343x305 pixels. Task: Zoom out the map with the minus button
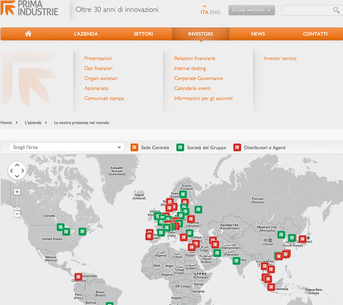coord(17,214)
